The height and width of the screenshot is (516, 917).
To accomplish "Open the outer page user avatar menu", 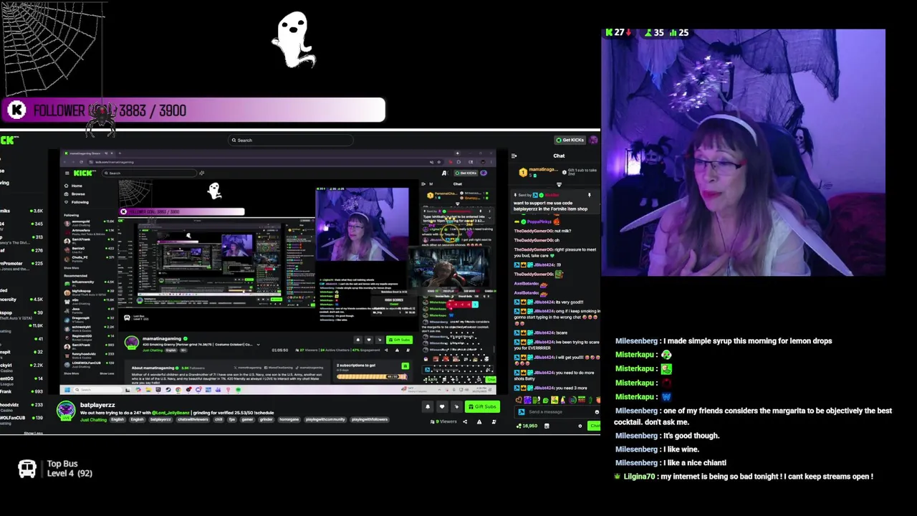I will click(x=593, y=140).
